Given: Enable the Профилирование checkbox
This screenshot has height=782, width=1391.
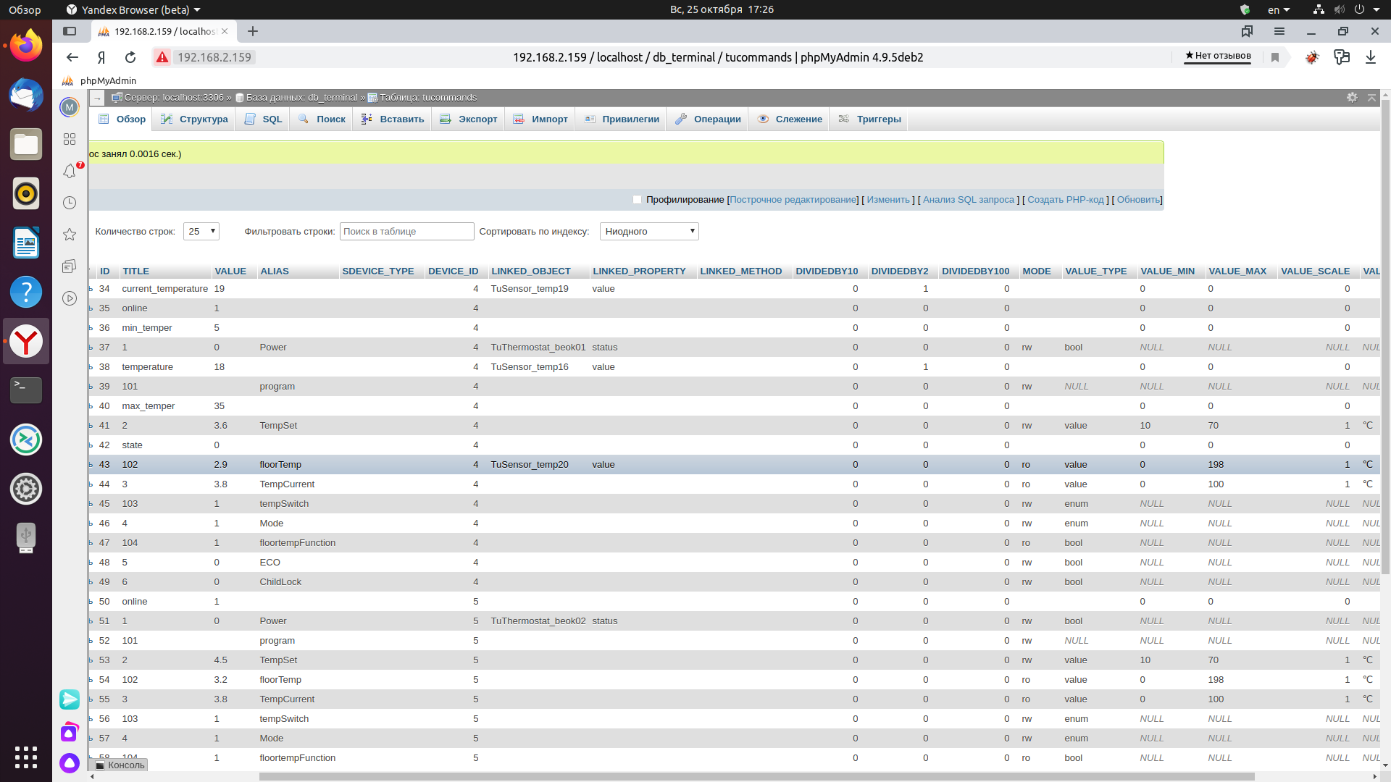Looking at the screenshot, I should point(637,200).
